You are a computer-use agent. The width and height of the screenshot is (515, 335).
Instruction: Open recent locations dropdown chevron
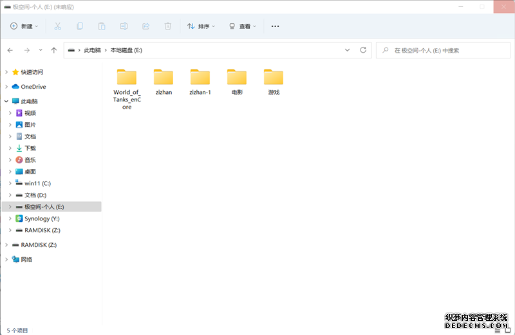pos(41,50)
